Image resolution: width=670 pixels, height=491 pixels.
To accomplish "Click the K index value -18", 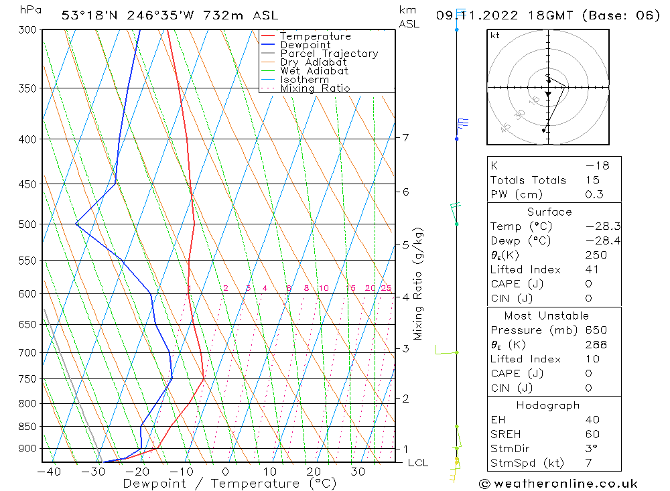I will click(598, 165).
